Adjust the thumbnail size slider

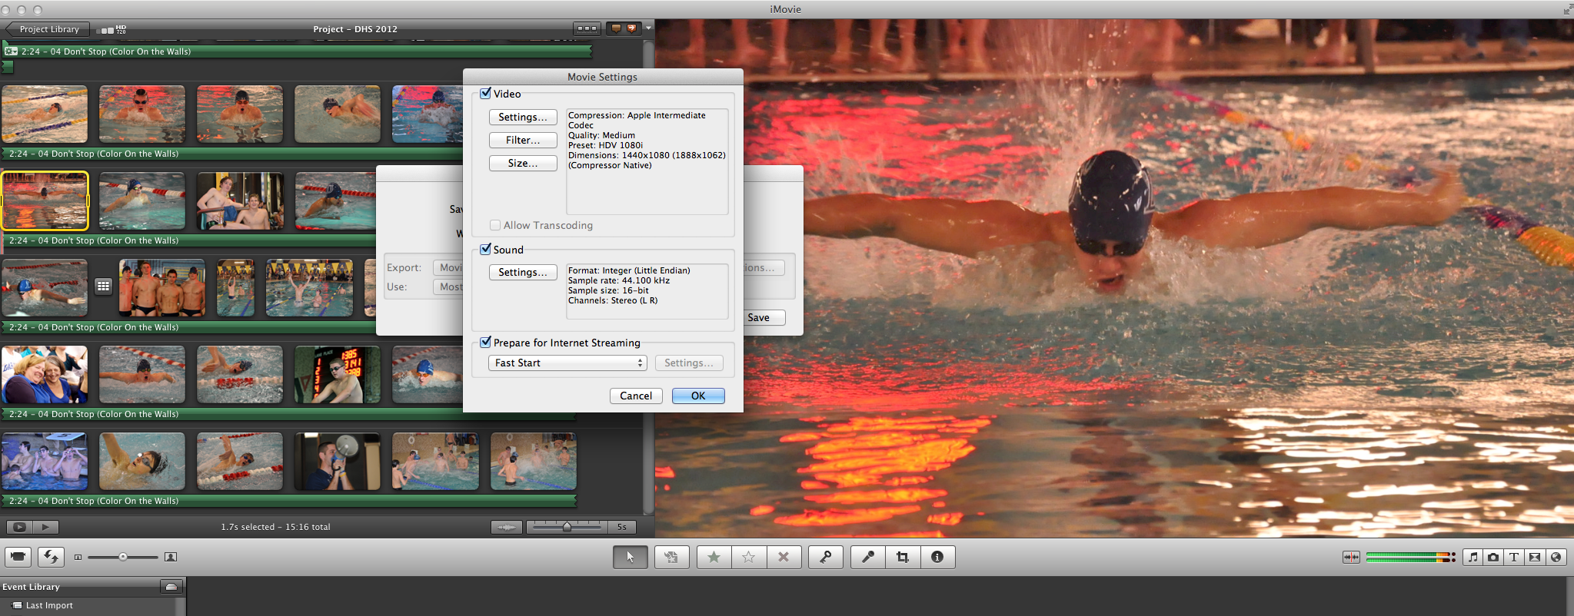click(123, 557)
